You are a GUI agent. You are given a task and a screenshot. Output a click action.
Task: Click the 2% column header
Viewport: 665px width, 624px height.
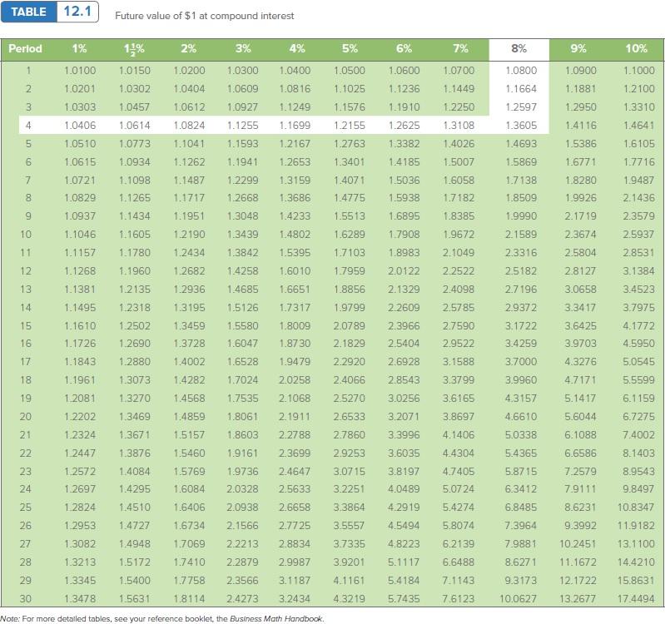pyautogui.click(x=189, y=49)
